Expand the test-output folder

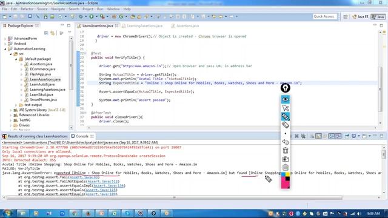tap(16, 105)
